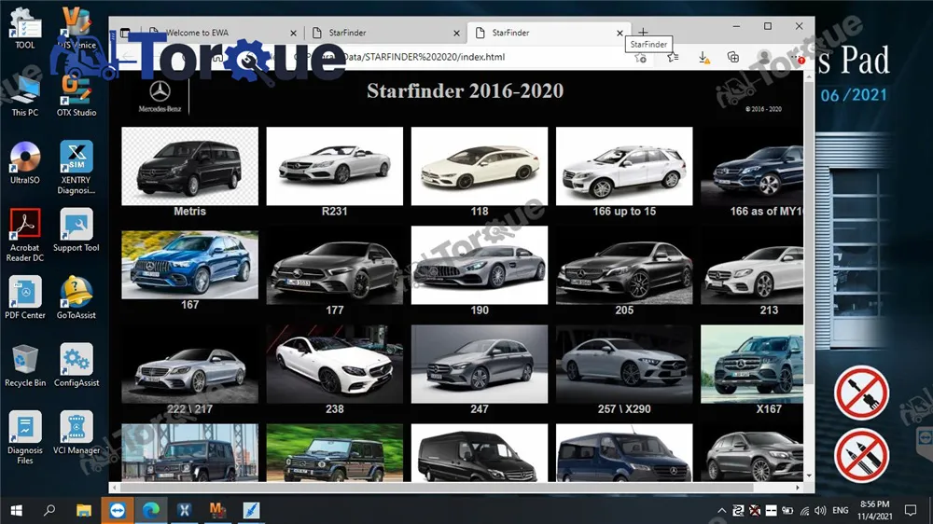Open Diagnosis Files desktop icon
Screen dimensions: 933x524
click(25, 437)
